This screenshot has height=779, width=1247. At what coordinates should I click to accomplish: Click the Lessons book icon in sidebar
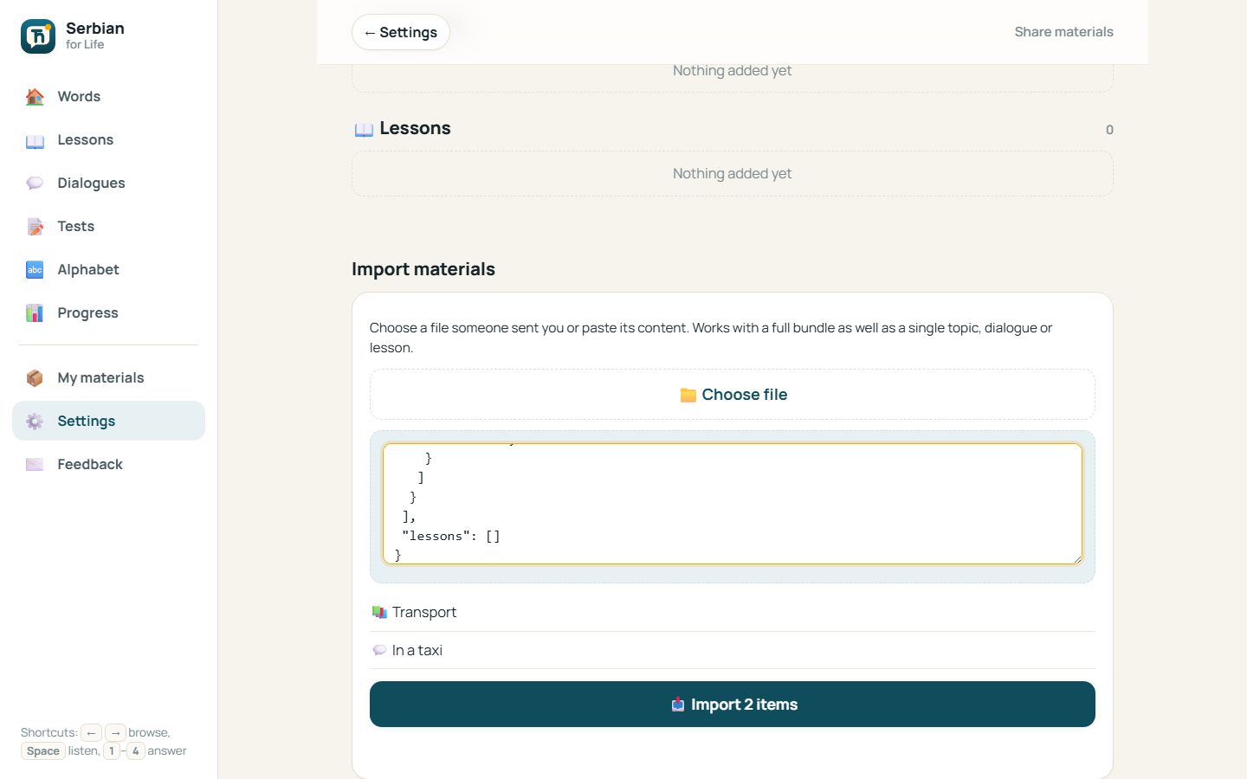point(35,140)
